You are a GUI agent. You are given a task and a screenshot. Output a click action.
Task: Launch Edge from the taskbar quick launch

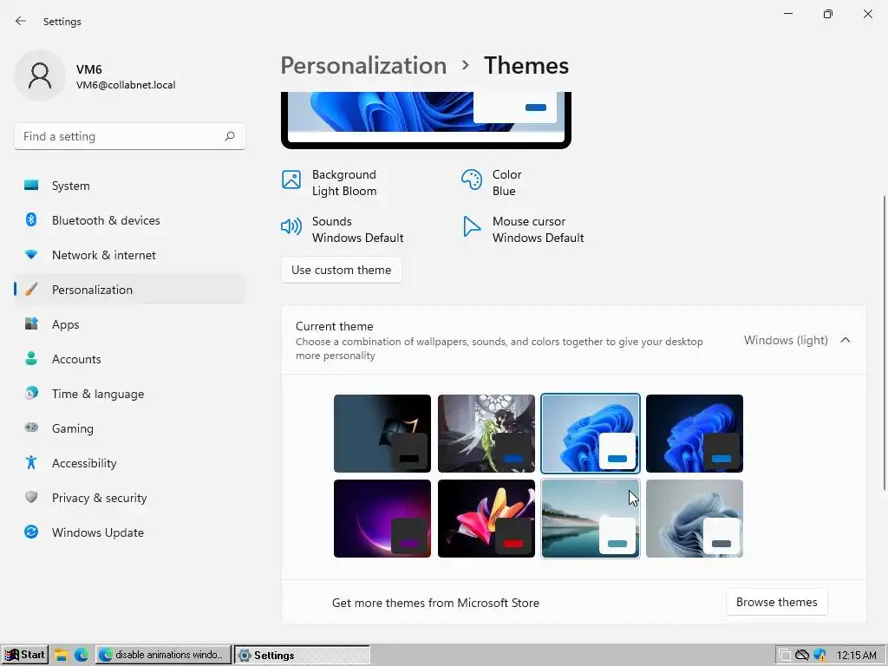(x=81, y=656)
